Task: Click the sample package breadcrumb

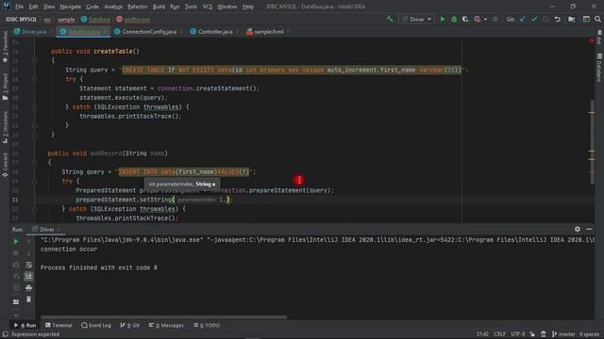Action: (x=66, y=19)
